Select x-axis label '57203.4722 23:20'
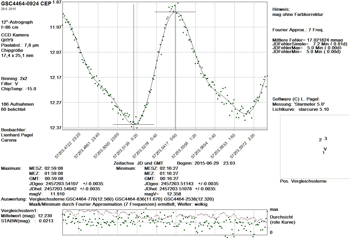 pos(68,145)
